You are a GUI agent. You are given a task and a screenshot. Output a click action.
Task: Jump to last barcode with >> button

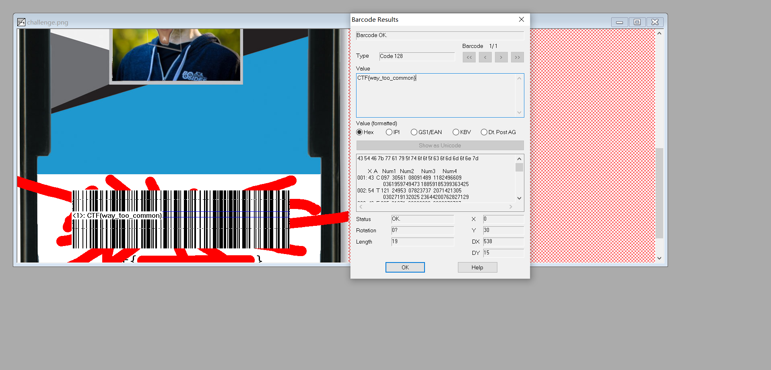(517, 57)
